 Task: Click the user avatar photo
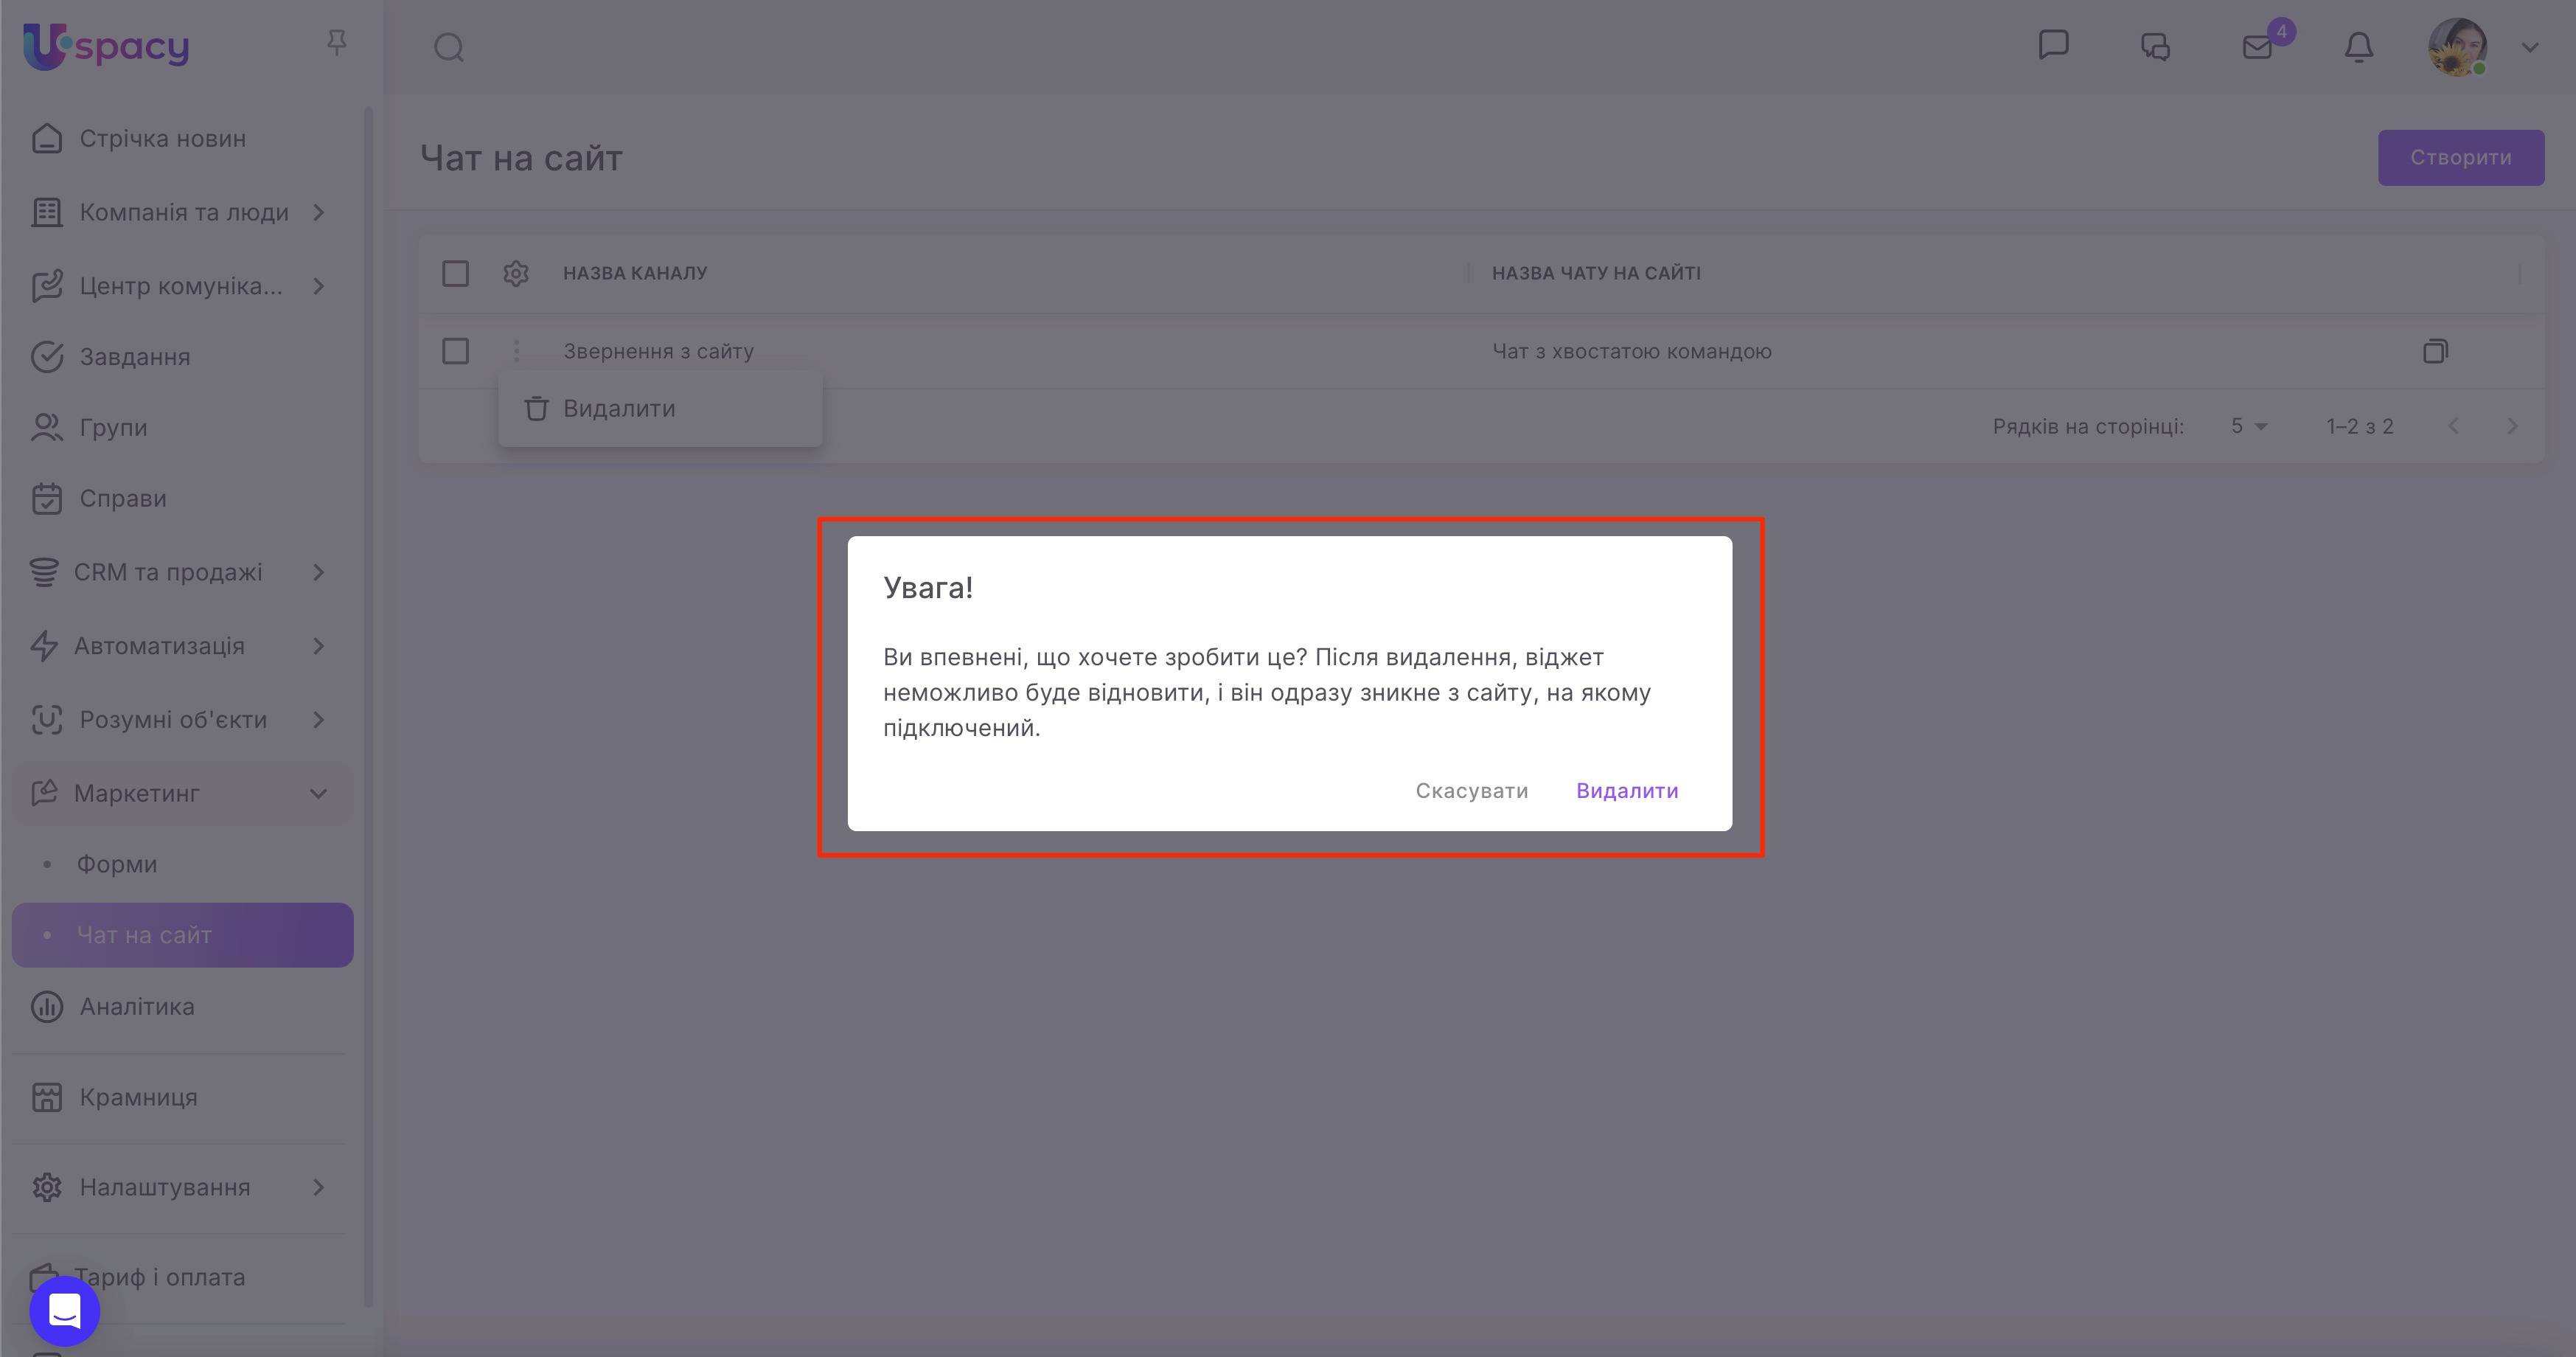[x=2457, y=47]
